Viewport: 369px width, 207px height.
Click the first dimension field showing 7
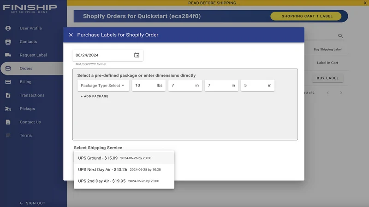(185, 86)
